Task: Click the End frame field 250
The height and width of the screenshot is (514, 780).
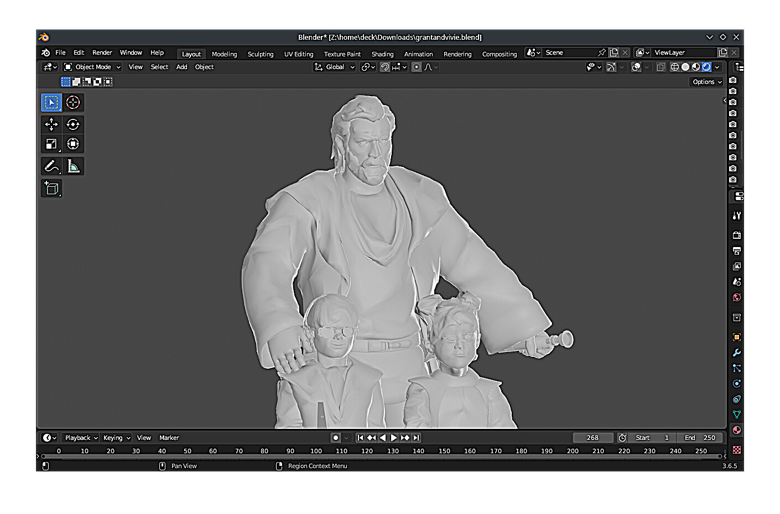Action: (x=700, y=438)
